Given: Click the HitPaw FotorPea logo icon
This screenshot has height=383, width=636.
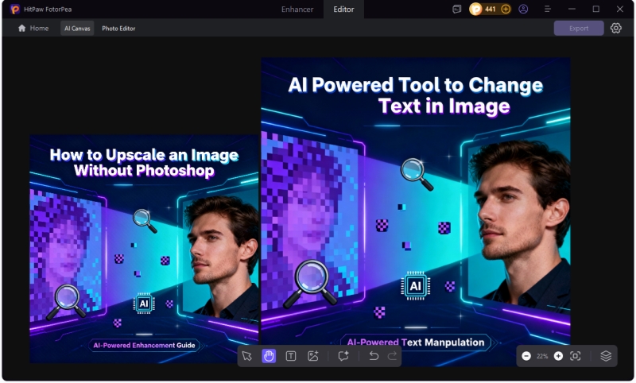Looking at the screenshot, I should 15,9.
